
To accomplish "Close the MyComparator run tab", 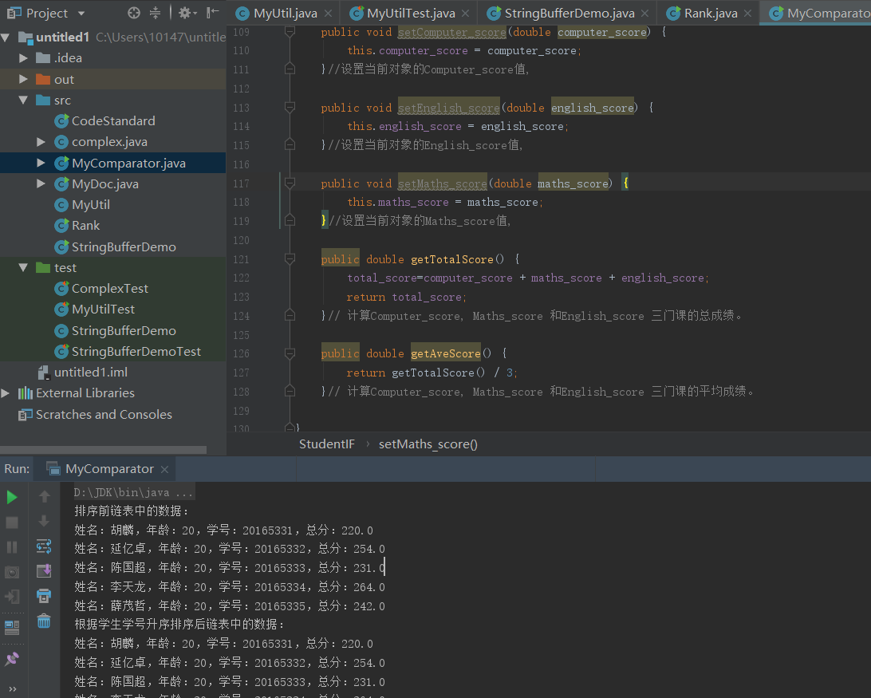I will click(164, 470).
